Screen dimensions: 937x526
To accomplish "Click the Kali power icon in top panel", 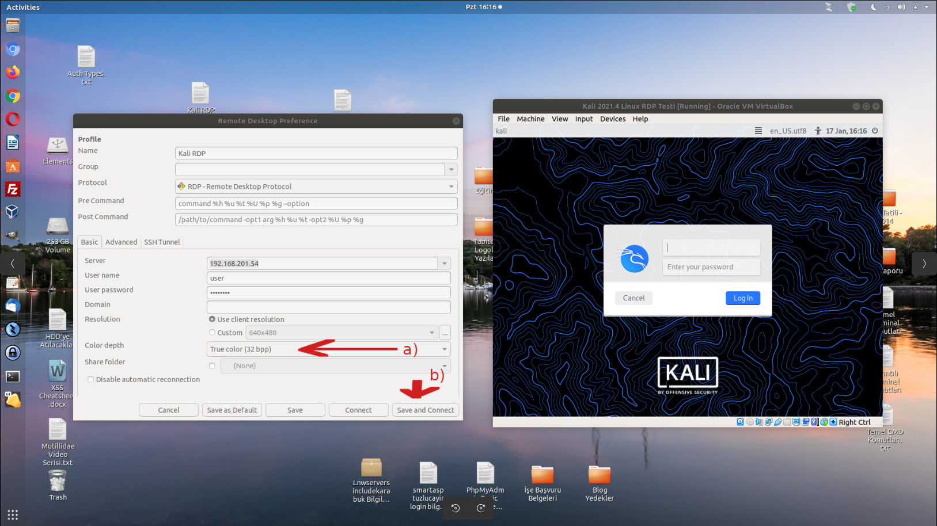I will pyautogui.click(x=875, y=131).
